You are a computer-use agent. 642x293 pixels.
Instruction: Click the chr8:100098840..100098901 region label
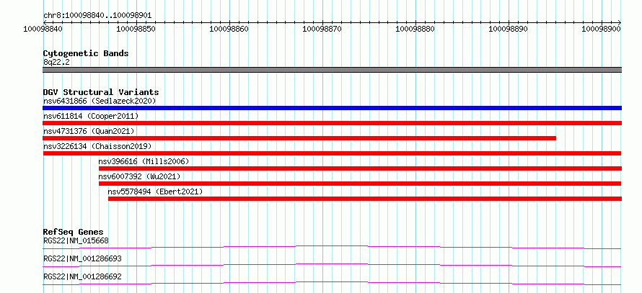(x=97, y=16)
